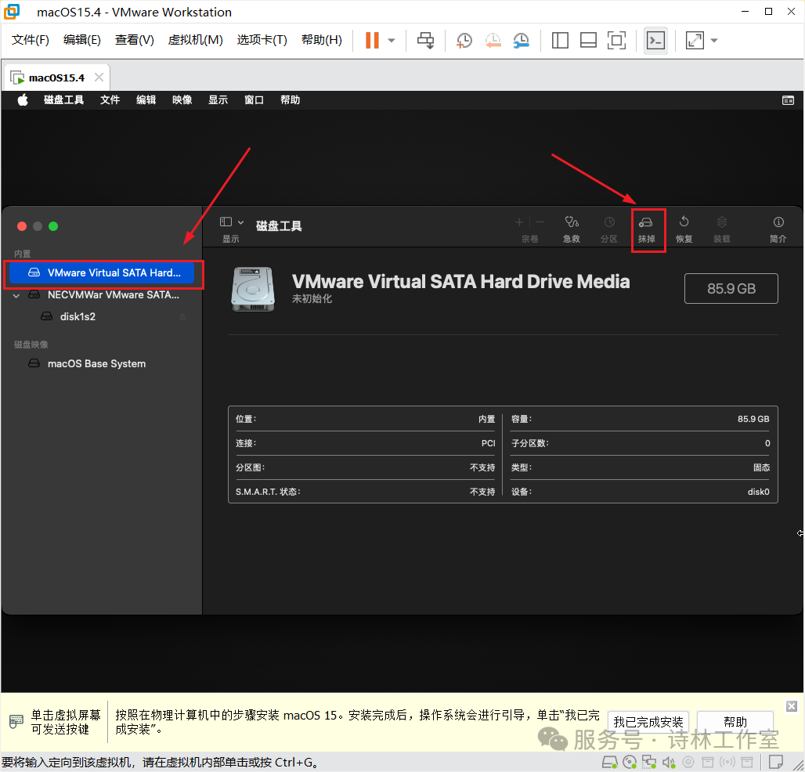The image size is (805, 772).
Task: Open VMware 帮助(H) menu
Action: [x=321, y=40]
